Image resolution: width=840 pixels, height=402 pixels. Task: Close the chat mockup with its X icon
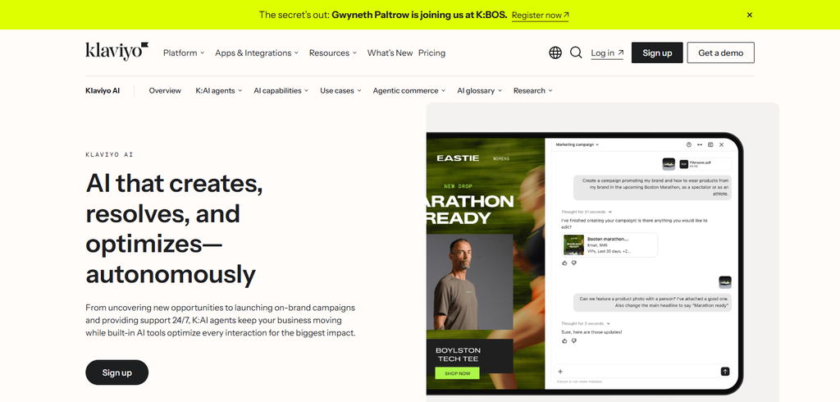pyautogui.click(x=722, y=144)
